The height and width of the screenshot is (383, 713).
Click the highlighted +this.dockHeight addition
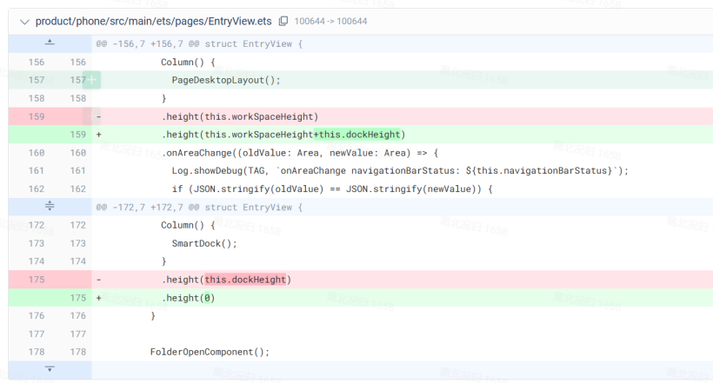(x=356, y=135)
